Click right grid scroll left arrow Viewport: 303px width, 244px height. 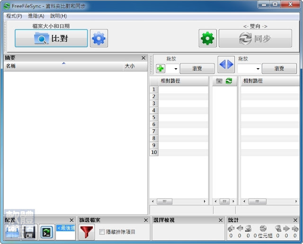click(244, 201)
